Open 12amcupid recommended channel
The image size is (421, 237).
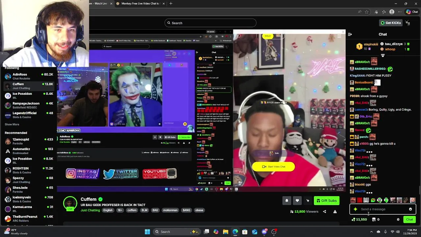[x=29, y=141]
